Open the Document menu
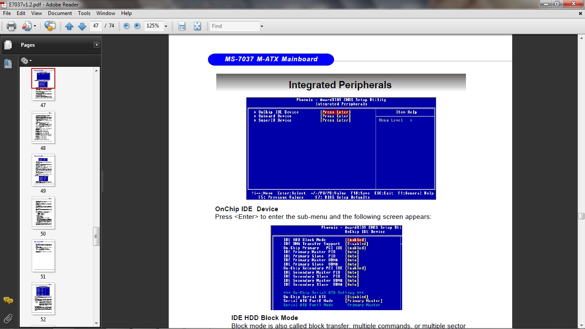This screenshot has height=329, width=585. click(60, 13)
